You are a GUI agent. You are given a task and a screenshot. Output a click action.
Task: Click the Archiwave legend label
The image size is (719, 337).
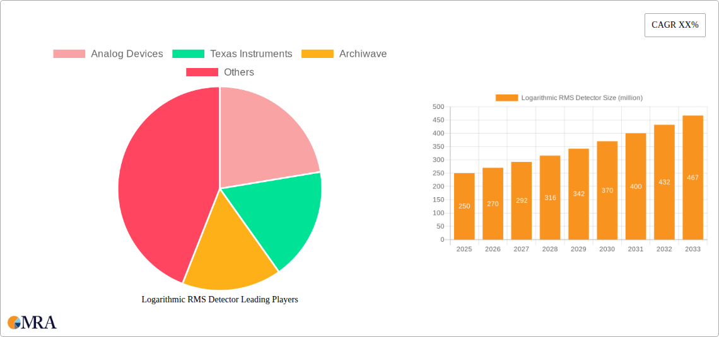363,54
